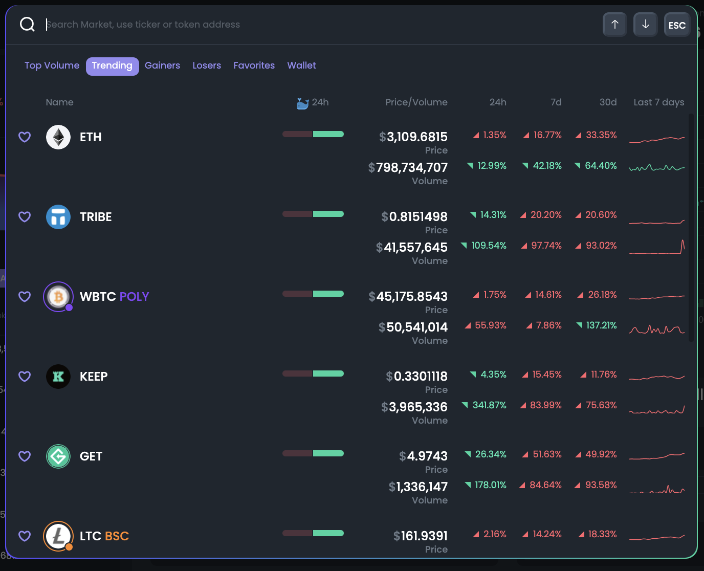The width and height of the screenshot is (704, 571).
Task: Click the WBTC POLY bitcoin icon
Action: [58, 297]
